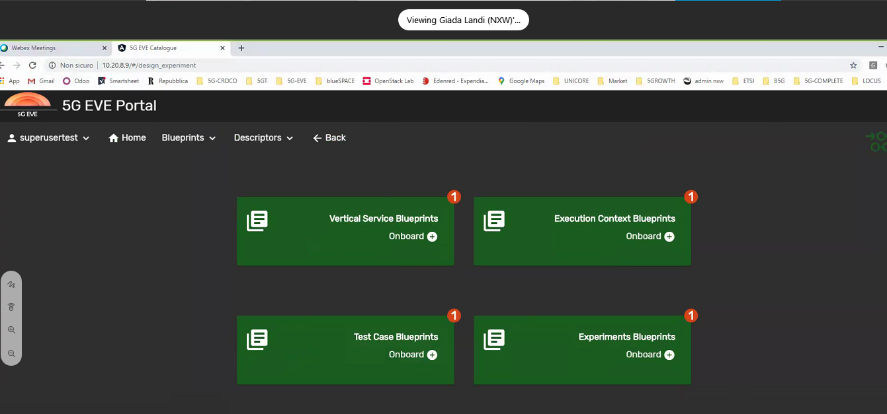887x414 pixels.
Task: Bookmark this page with the star icon
Action: pyautogui.click(x=853, y=65)
